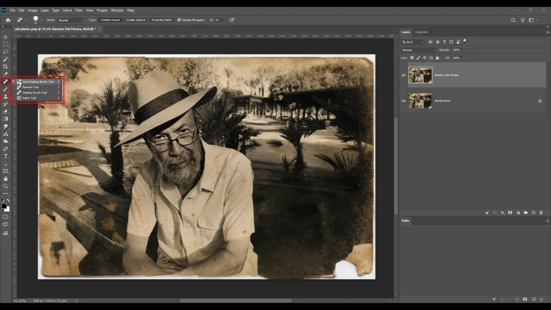
Task: Select the Lasso tool
Action: click(x=5, y=52)
